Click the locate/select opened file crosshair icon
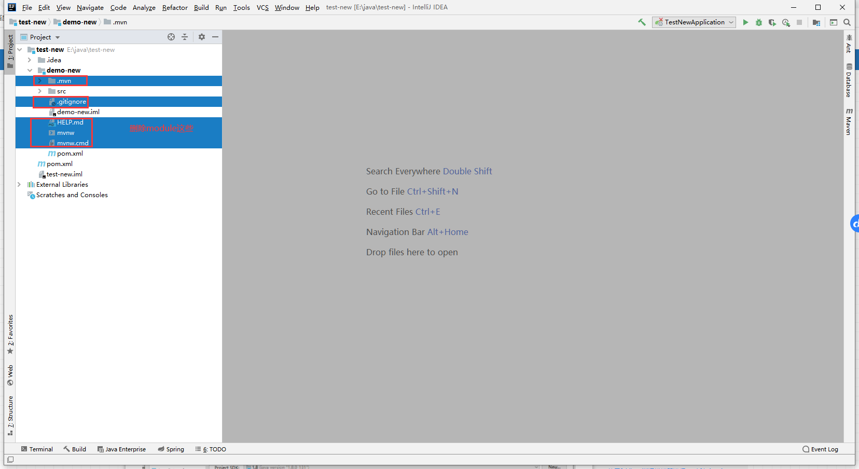This screenshot has height=469, width=859. click(171, 37)
